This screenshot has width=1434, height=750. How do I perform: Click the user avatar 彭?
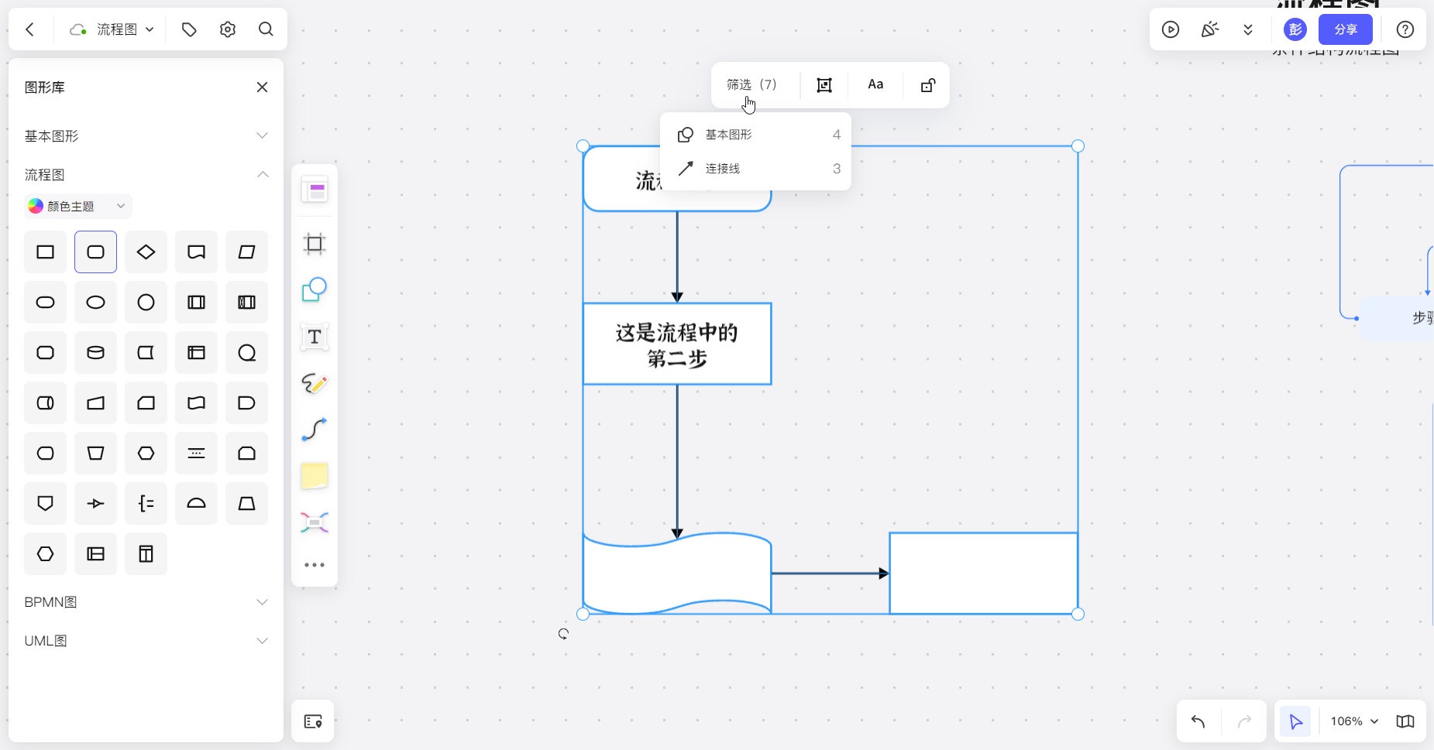pos(1295,29)
